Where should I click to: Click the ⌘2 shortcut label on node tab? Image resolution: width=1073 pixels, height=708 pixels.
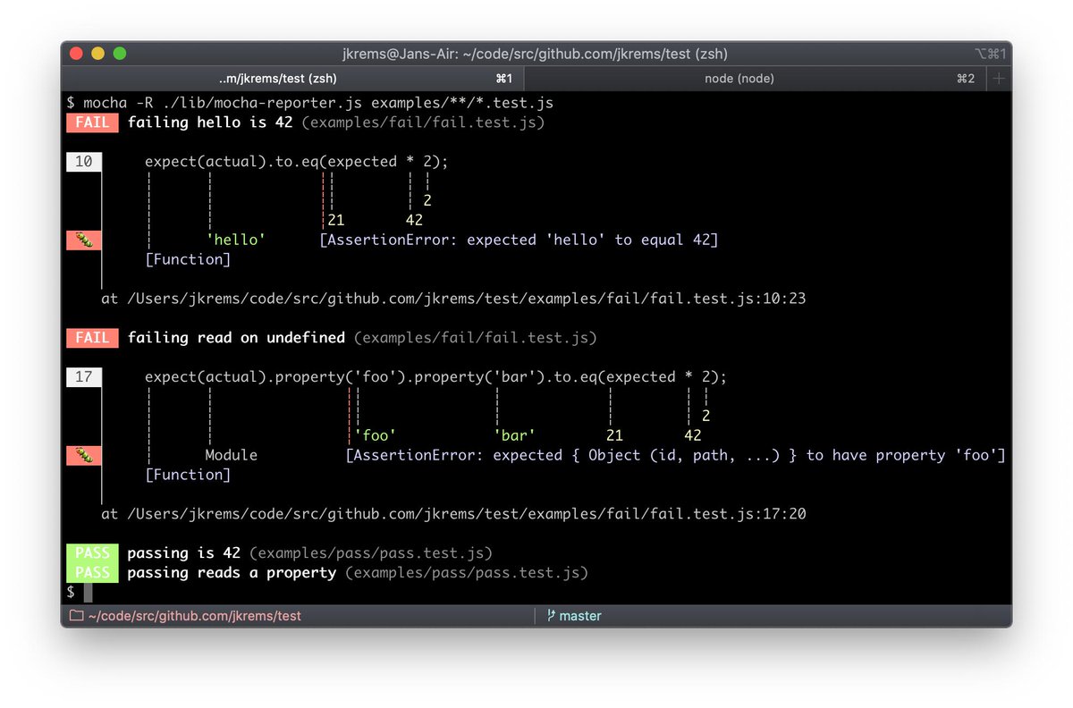pos(965,79)
